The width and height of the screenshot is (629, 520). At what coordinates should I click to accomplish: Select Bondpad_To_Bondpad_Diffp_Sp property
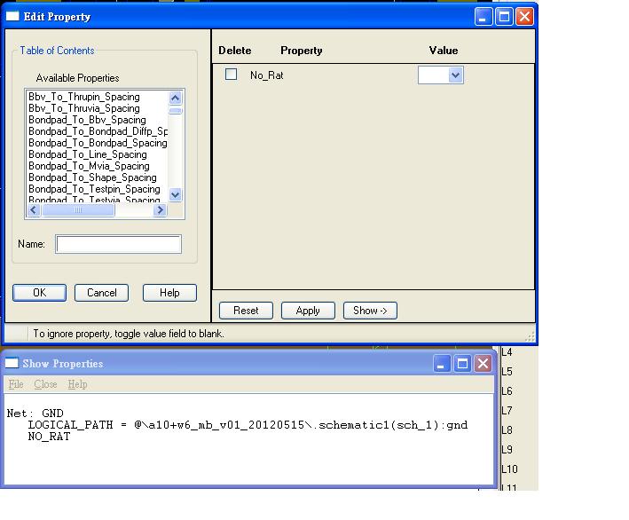(98, 131)
